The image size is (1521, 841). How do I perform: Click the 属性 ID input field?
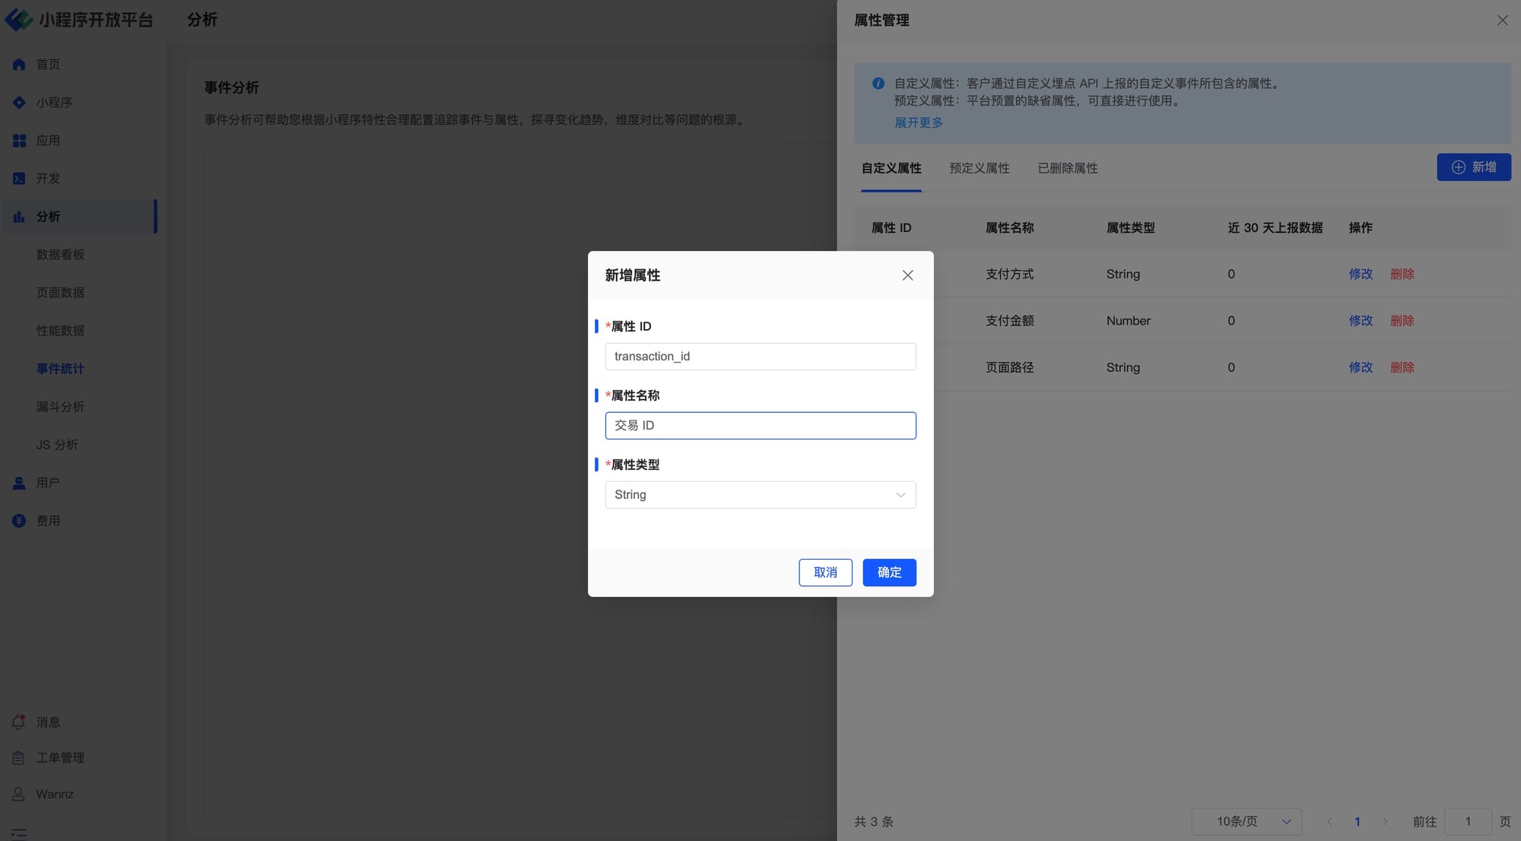pyautogui.click(x=760, y=357)
